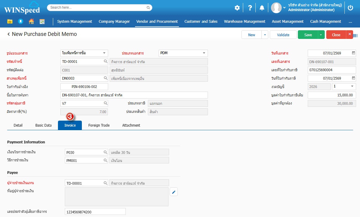
Task: Click the help question mark icon
Action: (x=250, y=8)
